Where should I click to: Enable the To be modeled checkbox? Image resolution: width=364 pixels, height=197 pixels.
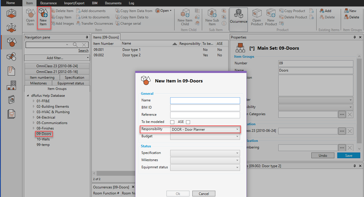pyautogui.click(x=172, y=122)
